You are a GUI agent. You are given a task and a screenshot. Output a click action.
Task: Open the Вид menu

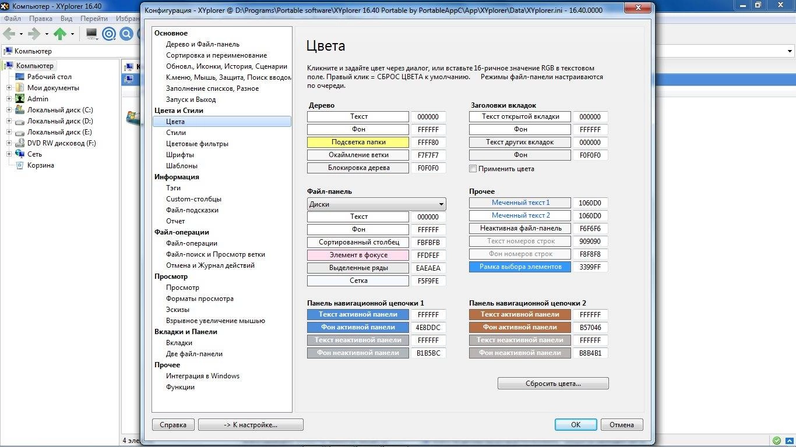coord(66,19)
